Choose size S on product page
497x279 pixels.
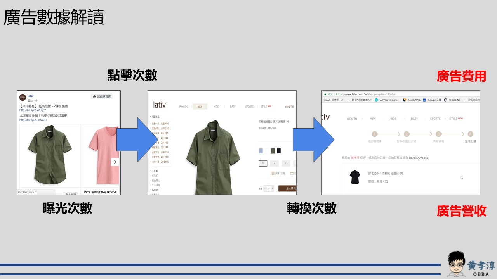tap(263, 164)
